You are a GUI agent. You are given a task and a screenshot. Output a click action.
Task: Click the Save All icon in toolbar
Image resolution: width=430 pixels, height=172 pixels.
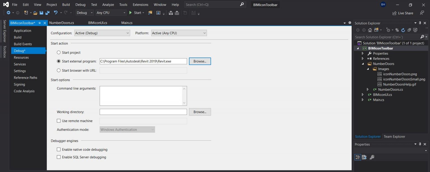47,13
